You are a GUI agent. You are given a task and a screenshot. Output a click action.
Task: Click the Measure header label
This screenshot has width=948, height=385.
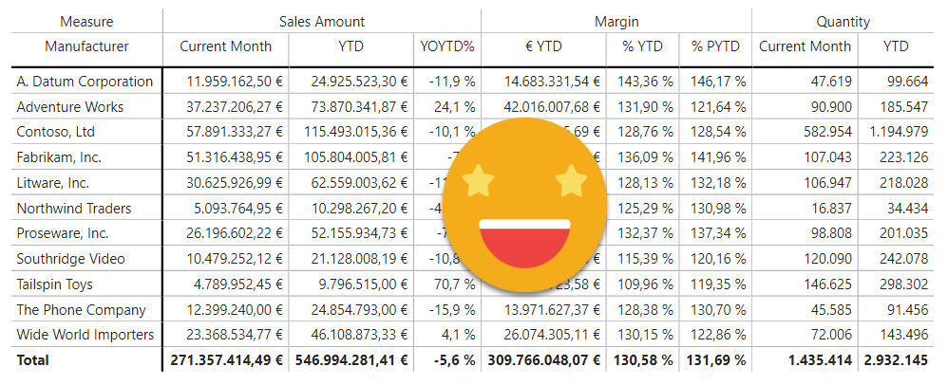click(86, 21)
